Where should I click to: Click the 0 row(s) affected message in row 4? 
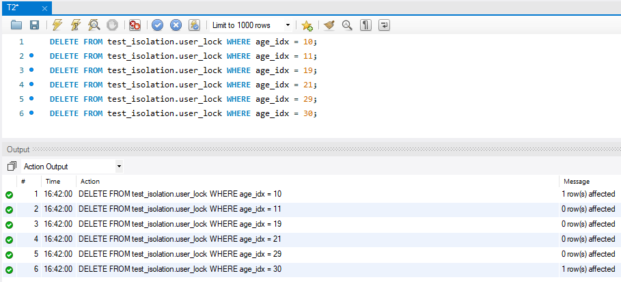tap(588, 239)
